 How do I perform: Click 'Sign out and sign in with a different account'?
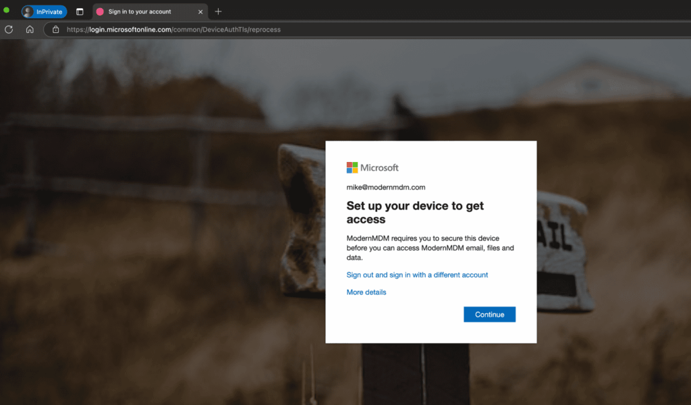[x=417, y=275]
